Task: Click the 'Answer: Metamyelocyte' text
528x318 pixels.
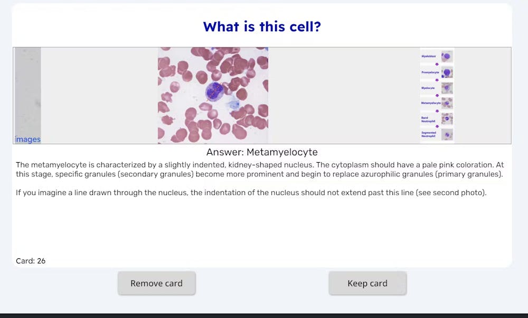Action: [262, 152]
